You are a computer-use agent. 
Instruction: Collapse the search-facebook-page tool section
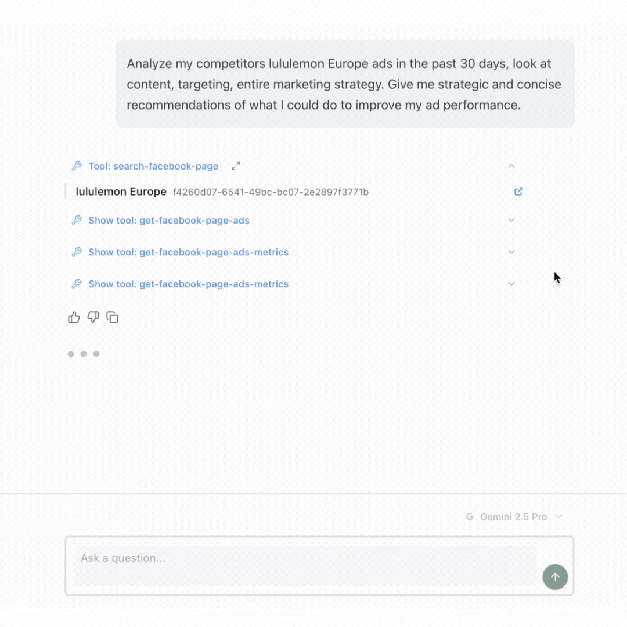pyautogui.click(x=511, y=165)
